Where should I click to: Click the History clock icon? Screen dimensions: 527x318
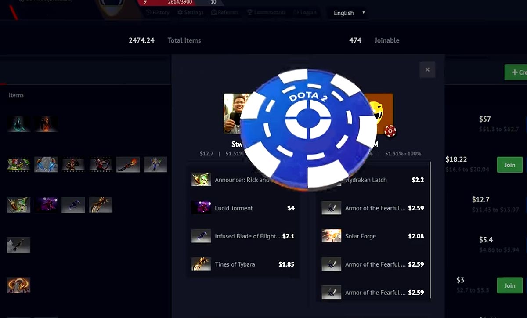click(148, 12)
